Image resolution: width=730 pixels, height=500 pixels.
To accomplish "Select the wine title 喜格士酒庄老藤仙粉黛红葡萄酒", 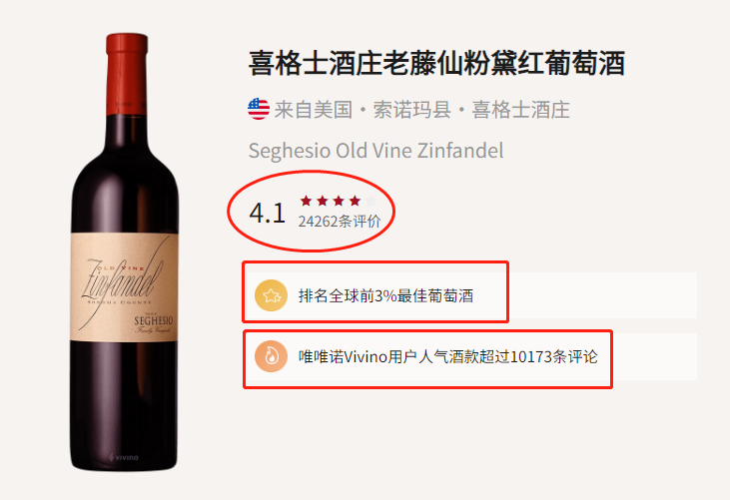I will click(x=436, y=63).
